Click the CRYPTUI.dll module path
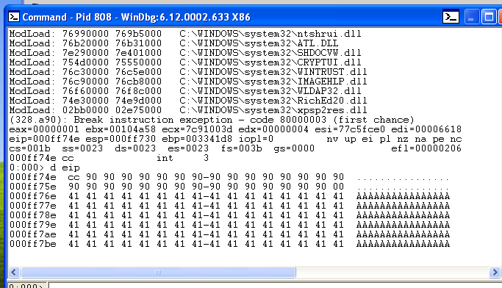 coord(270,62)
